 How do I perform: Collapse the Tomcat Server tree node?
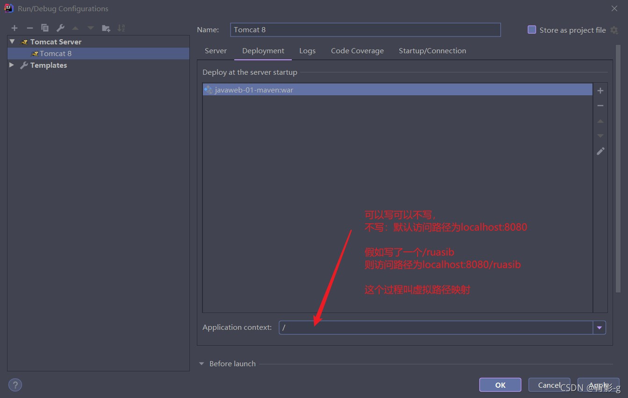click(x=12, y=42)
